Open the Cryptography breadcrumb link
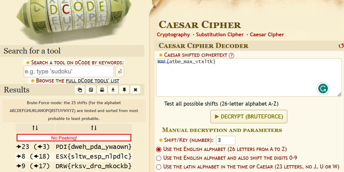This screenshot has width=344, height=172. coord(173,35)
